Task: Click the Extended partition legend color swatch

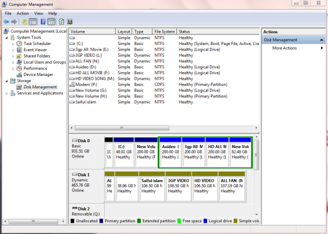Action: (139, 220)
